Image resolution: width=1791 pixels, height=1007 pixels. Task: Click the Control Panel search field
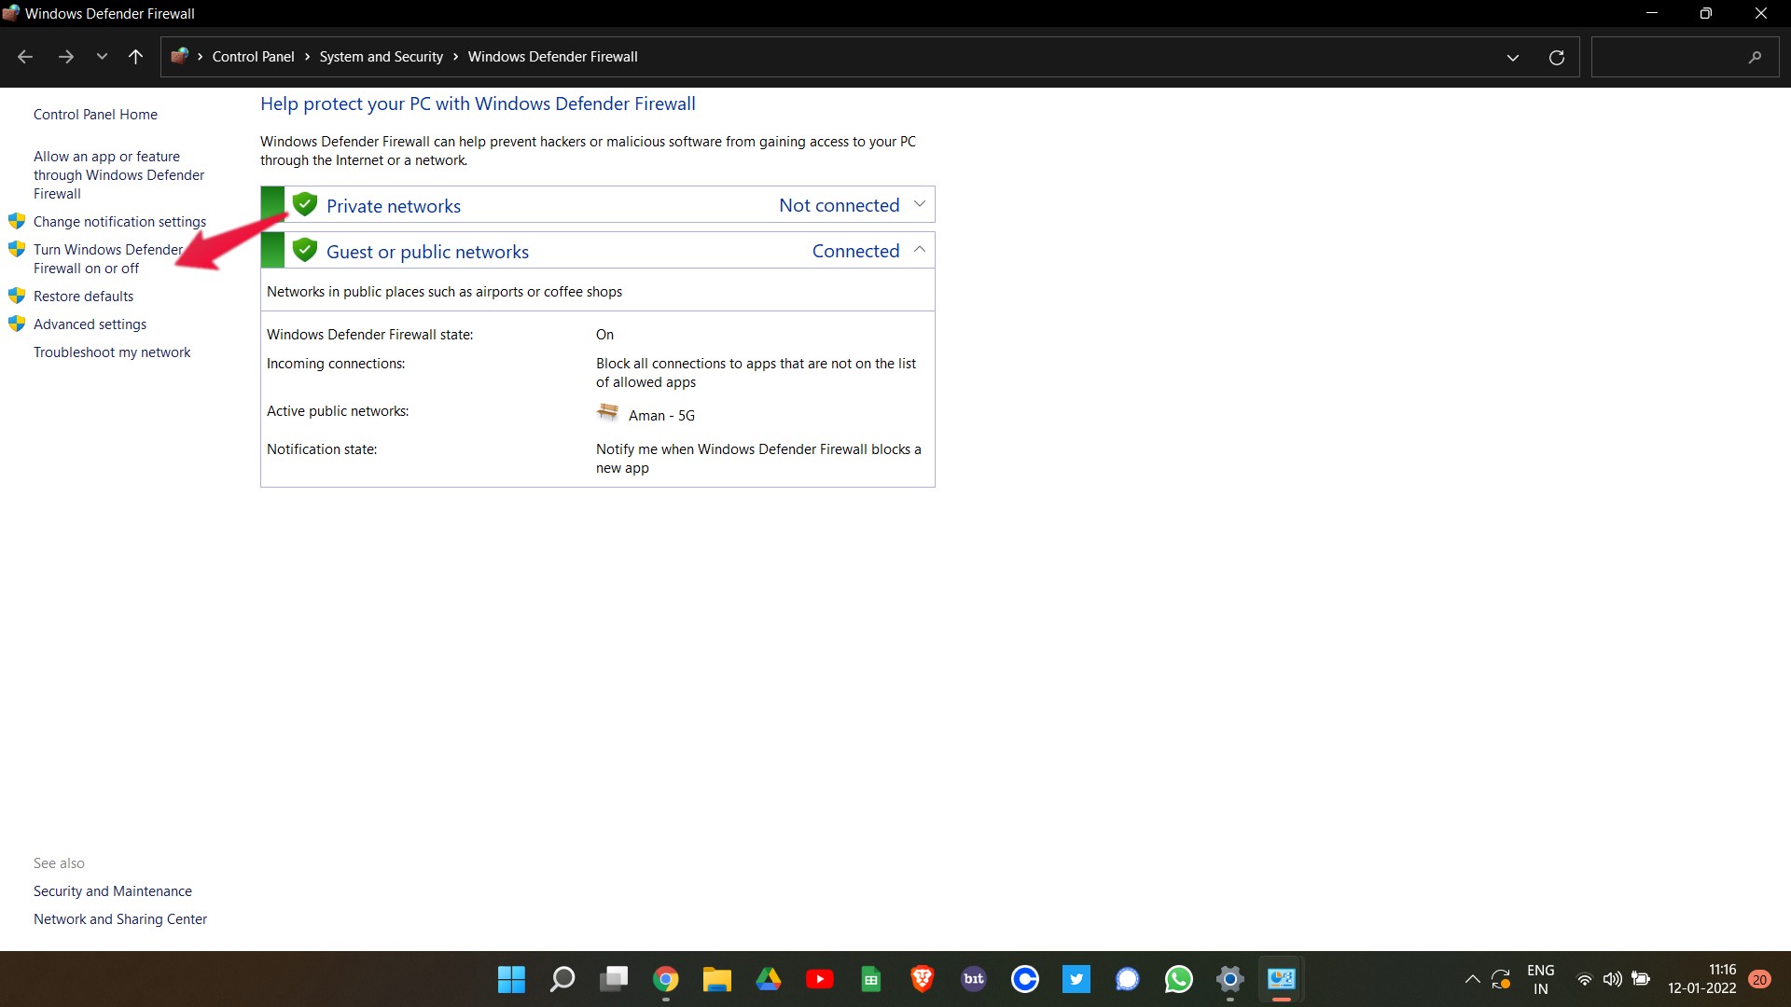[x=1684, y=57]
